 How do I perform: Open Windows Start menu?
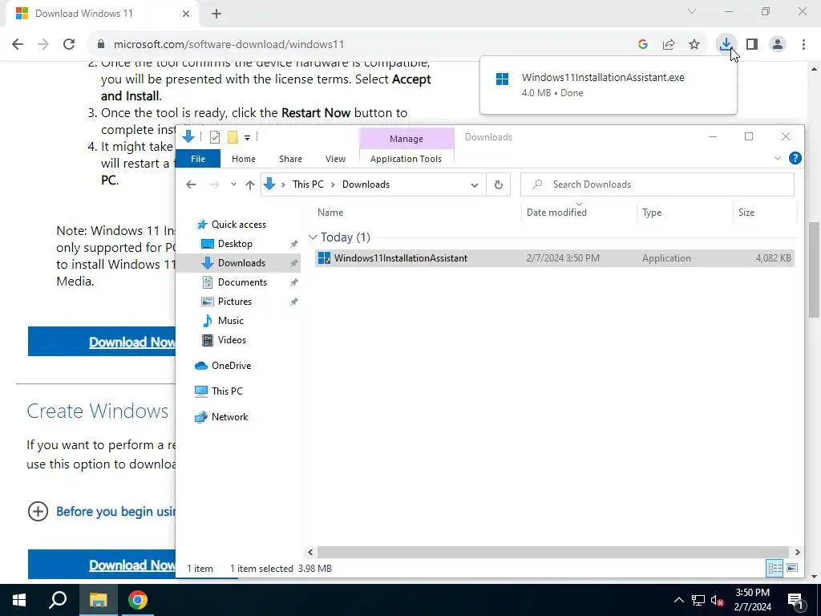(x=19, y=600)
